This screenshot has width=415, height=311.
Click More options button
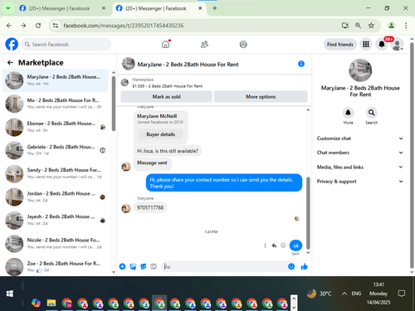[261, 96]
